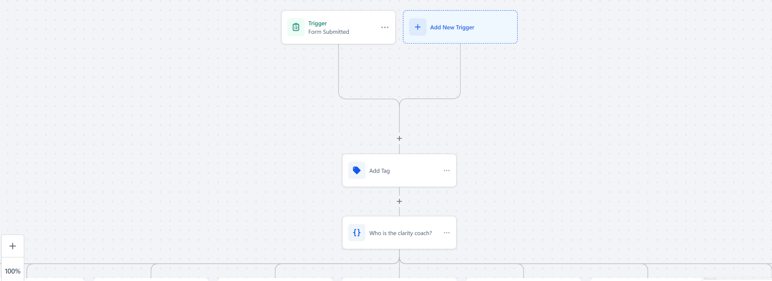This screenshot has height=281, width=772.
Task: Click the blue tag icon on Add Tag
Action: coord(357,171)
